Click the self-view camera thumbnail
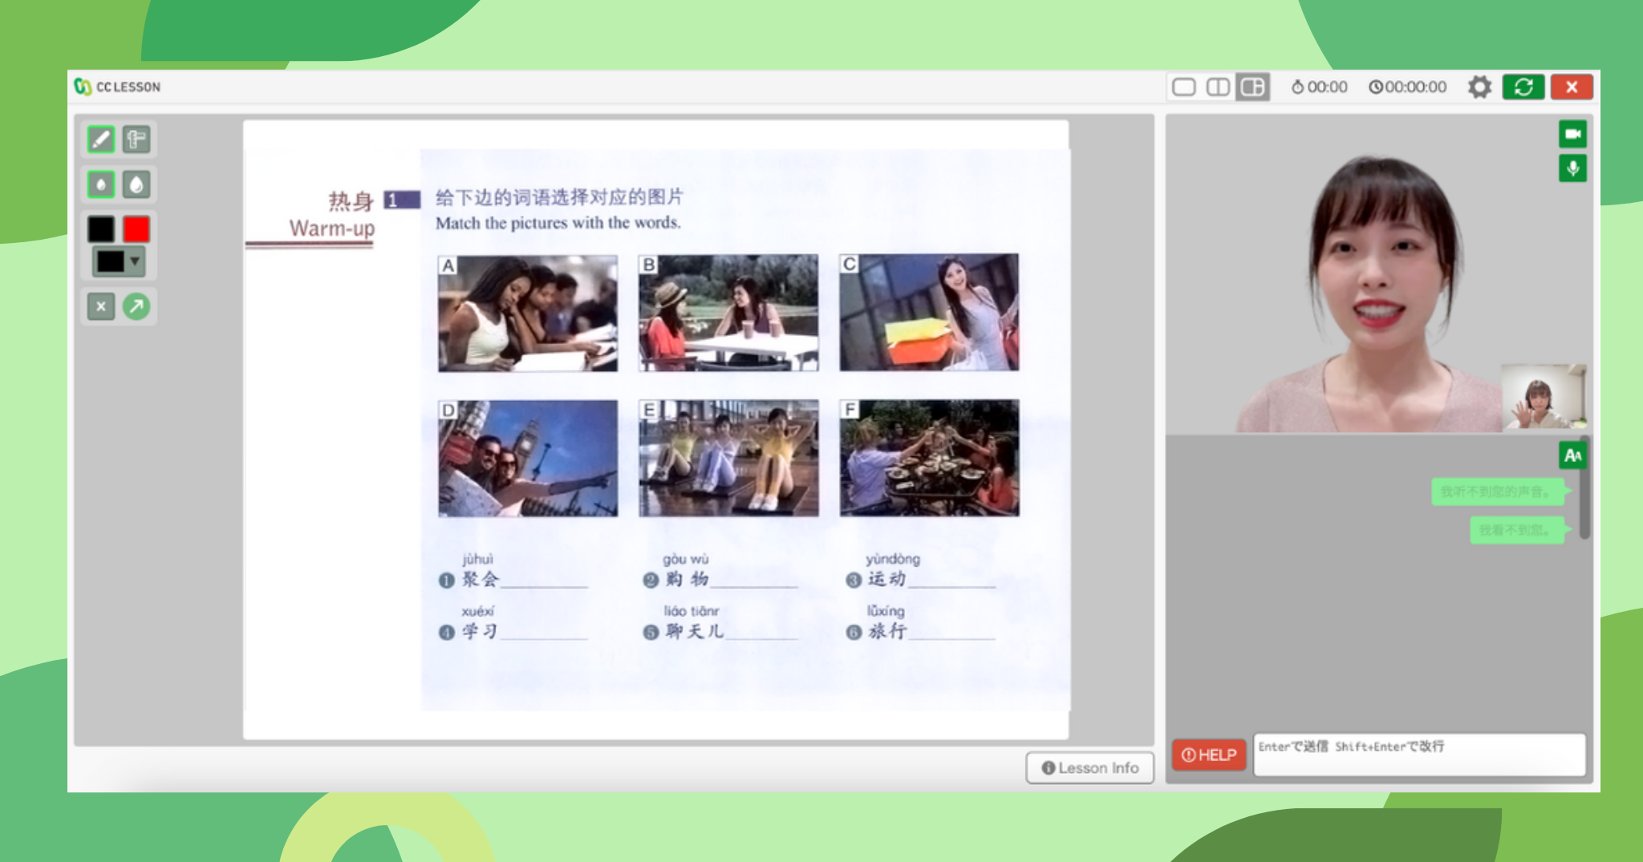This screenshot has height=862, width=1643. click(x=1544, y=397)
